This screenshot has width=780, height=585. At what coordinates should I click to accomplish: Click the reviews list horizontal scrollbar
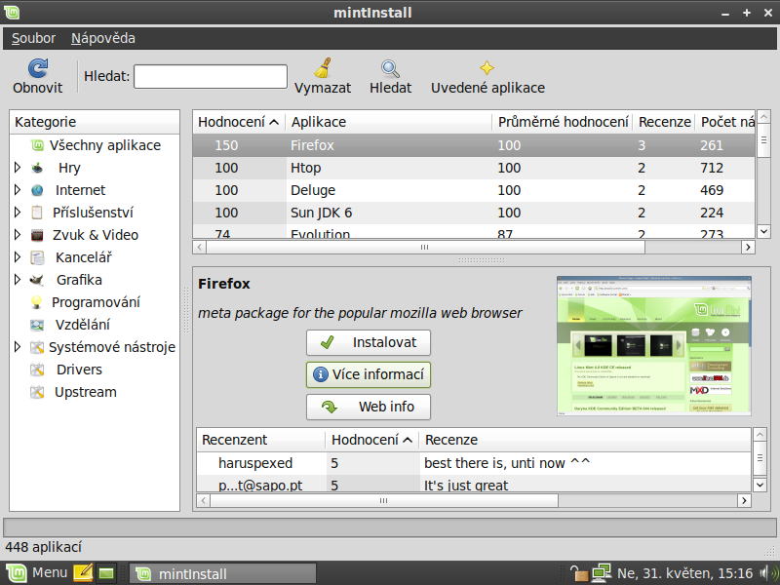(x=383, y=500)
